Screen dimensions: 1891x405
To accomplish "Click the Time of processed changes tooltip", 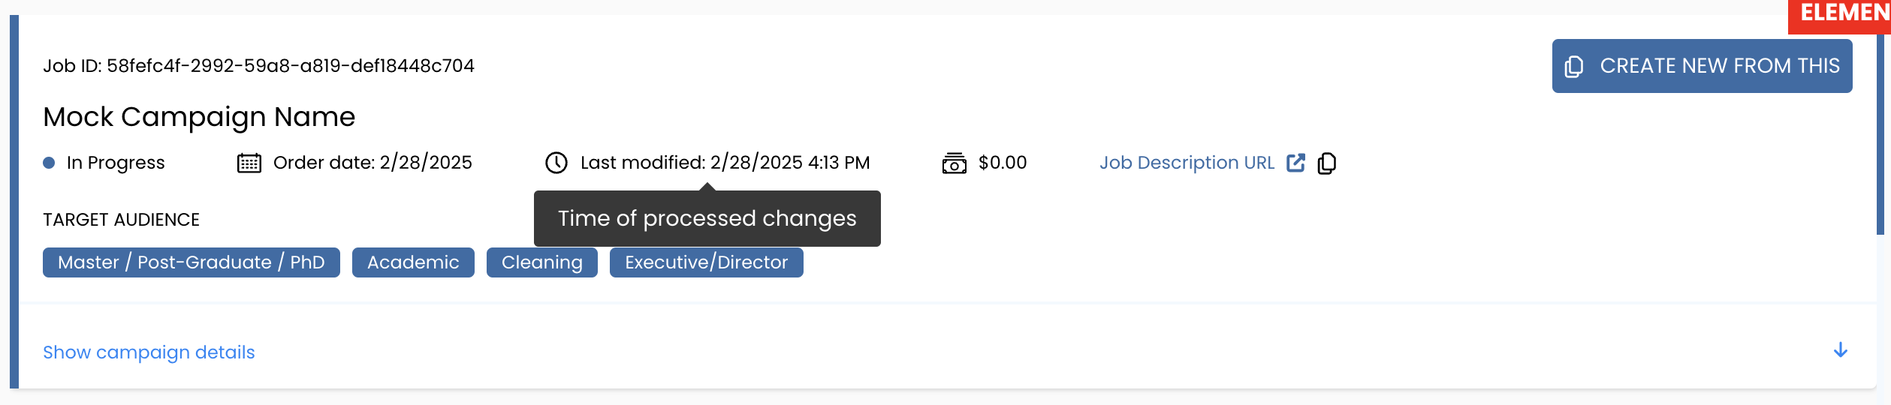I will (x=707, y=218).
